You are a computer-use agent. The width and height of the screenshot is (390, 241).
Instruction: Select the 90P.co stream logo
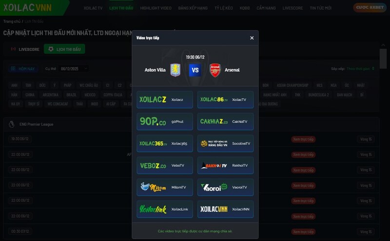pyautogui.click(x=152, y=121)
